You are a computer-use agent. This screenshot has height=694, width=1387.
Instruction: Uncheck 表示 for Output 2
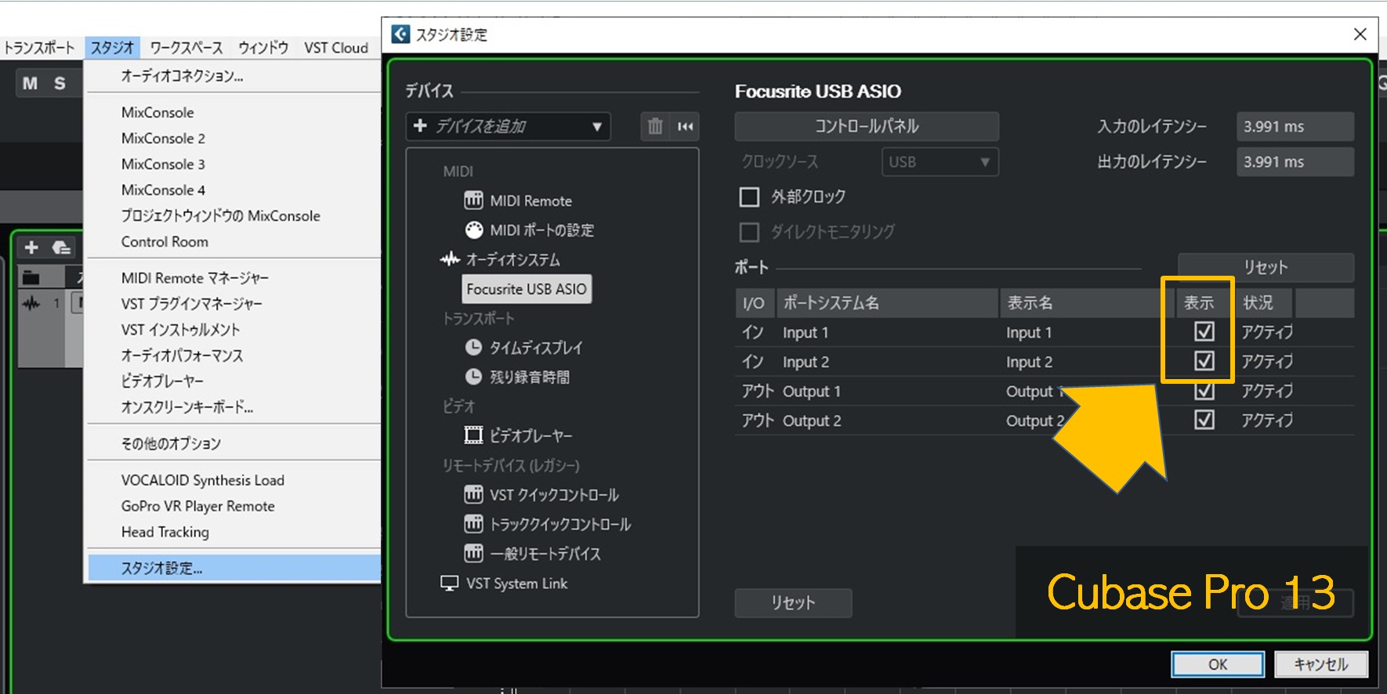click(x=1204, y=420)
